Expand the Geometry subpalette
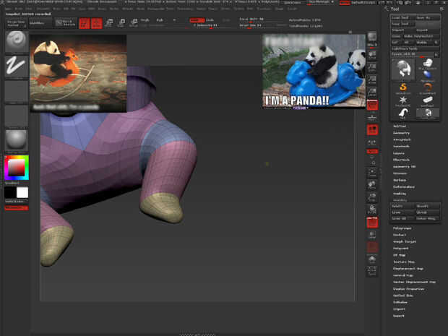Viewport: 448px width, 336px height. 402,133
